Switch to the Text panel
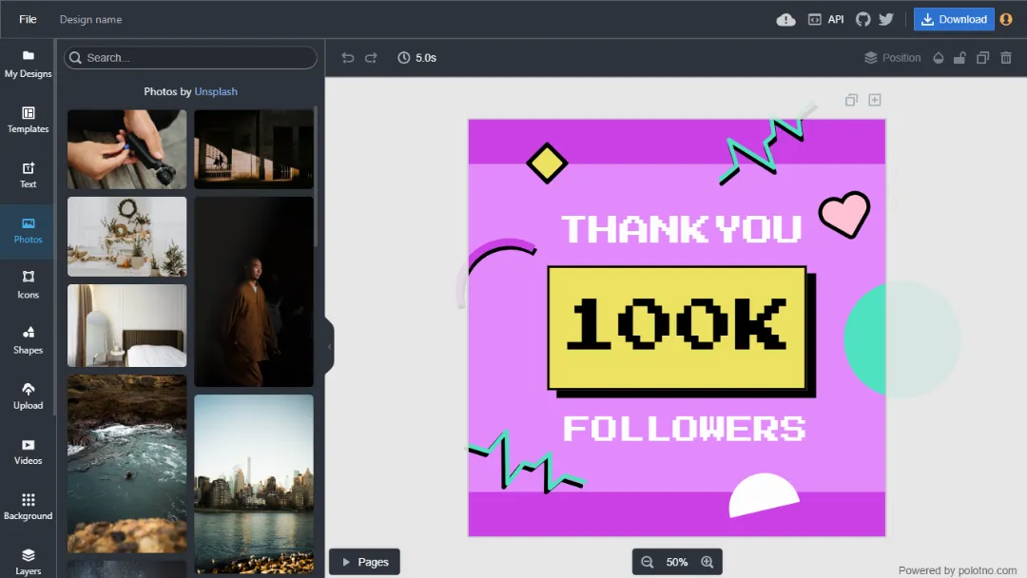The width and height of the screenshot is (1027, 578). pyautogui.click(x=28, y=176)
